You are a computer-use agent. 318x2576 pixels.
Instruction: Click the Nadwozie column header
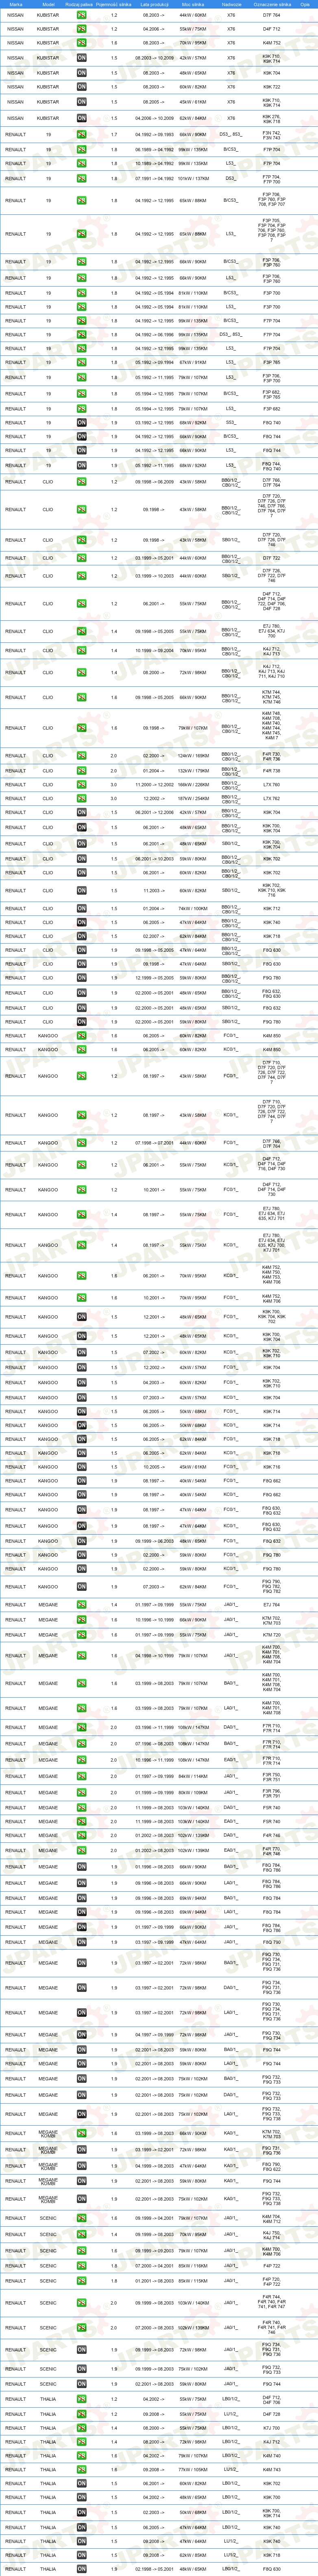click(x=231, y=4)
